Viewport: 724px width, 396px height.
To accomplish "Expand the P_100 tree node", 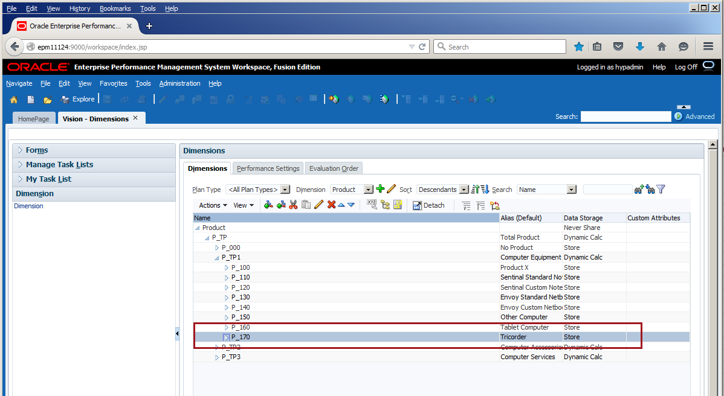I will coord(227,268).
